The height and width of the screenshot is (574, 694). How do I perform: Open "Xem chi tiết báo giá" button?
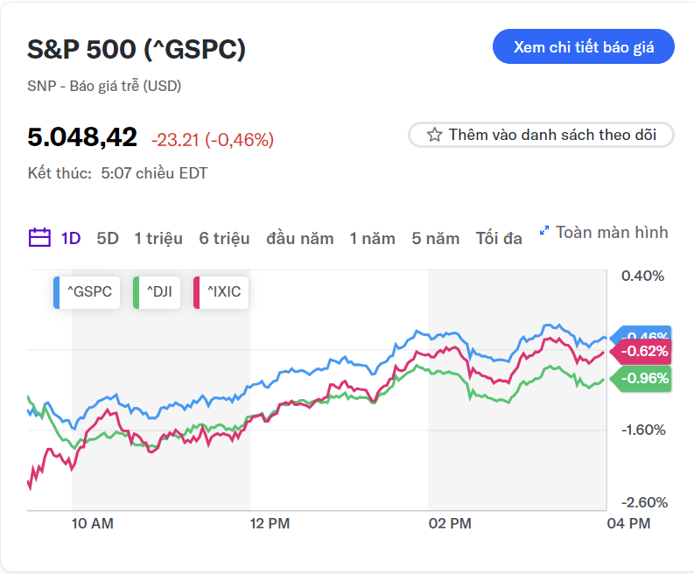pos(584,47)
